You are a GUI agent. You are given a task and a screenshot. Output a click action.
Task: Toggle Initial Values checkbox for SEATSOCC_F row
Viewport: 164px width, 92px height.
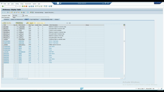pyautogui.click(x=17, y=38)
